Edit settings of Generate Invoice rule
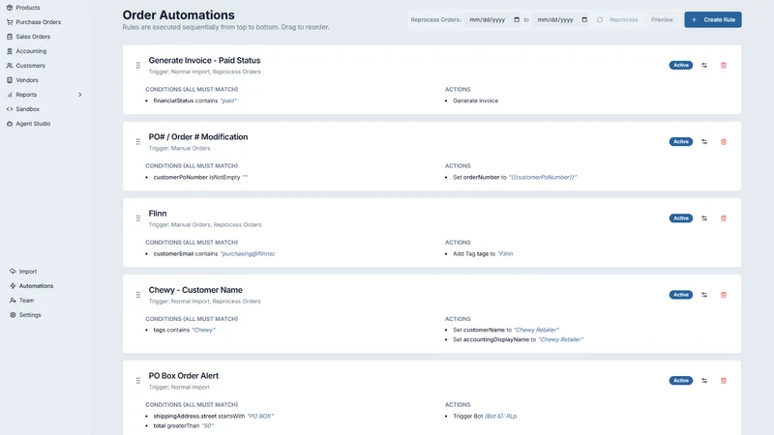Screen dimensions: 774x435 (704, 65)
